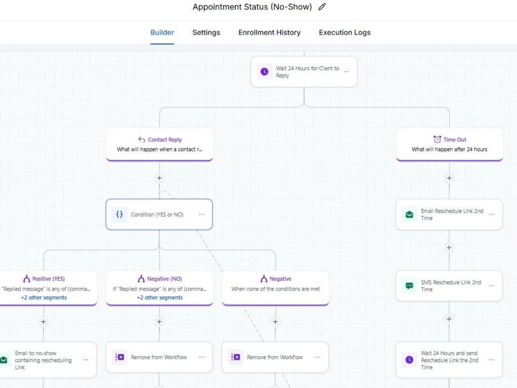View the Execution Logs tab
This screenshot has width=517, height=388.
click(x=344, y=32)
